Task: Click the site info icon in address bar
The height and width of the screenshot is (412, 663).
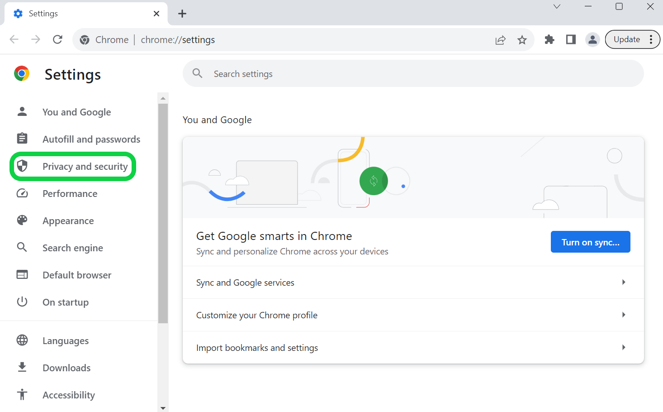Action: pos(85,40)
